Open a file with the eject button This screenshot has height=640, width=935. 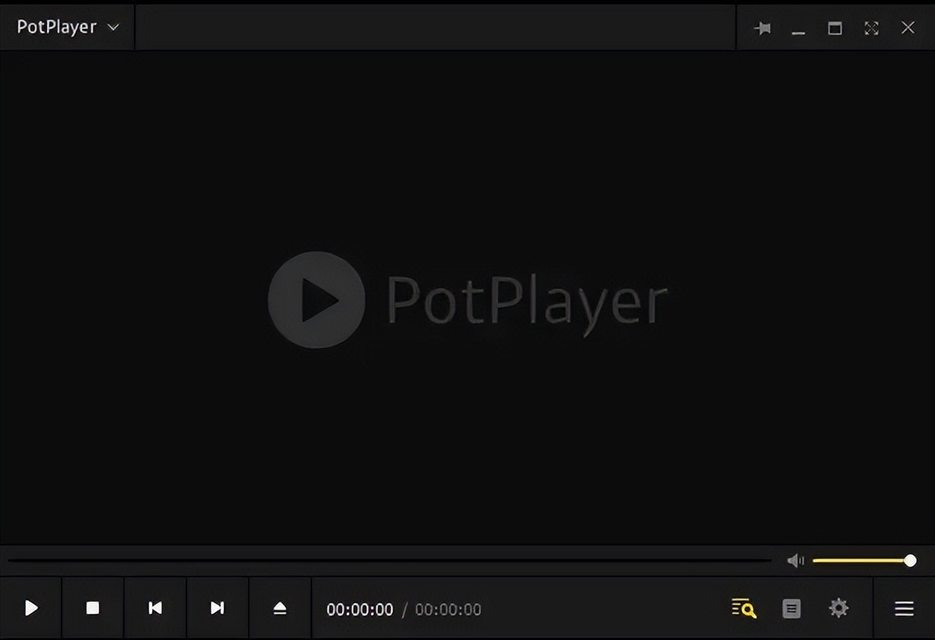280,608
